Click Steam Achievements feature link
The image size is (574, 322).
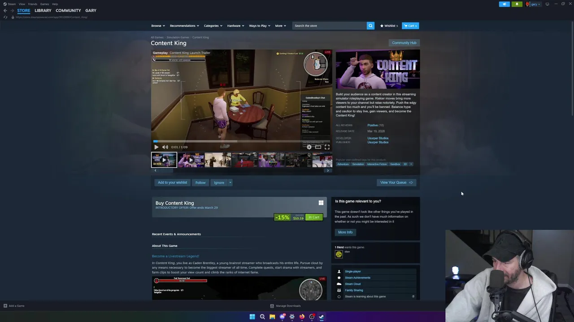coord(357,278)
